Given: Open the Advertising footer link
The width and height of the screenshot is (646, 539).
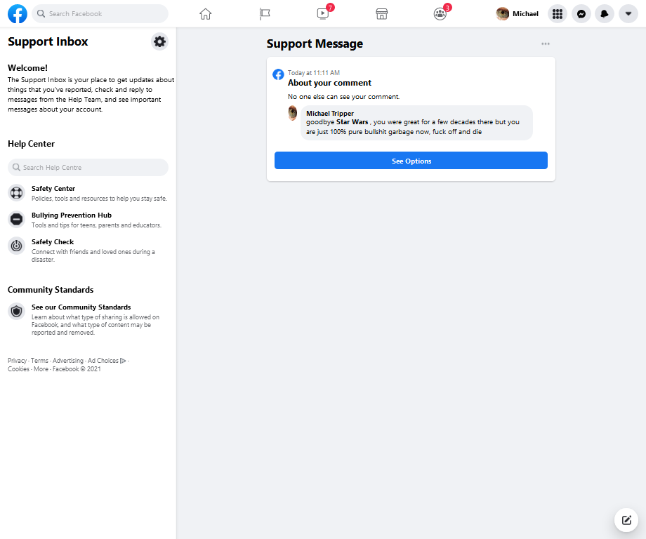Looking at the screenshot, I should click(x=68, y=360).
